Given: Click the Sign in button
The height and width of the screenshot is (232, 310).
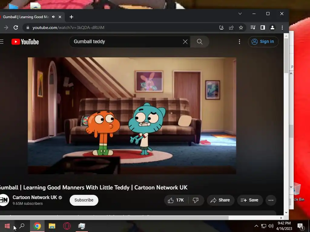Looking at the screenshot, I should (x=263, y=42).
